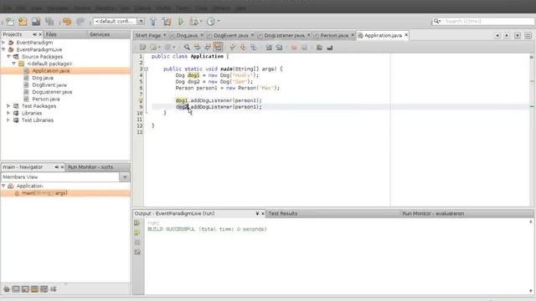Run the project with green play icon

coord(181,22)
